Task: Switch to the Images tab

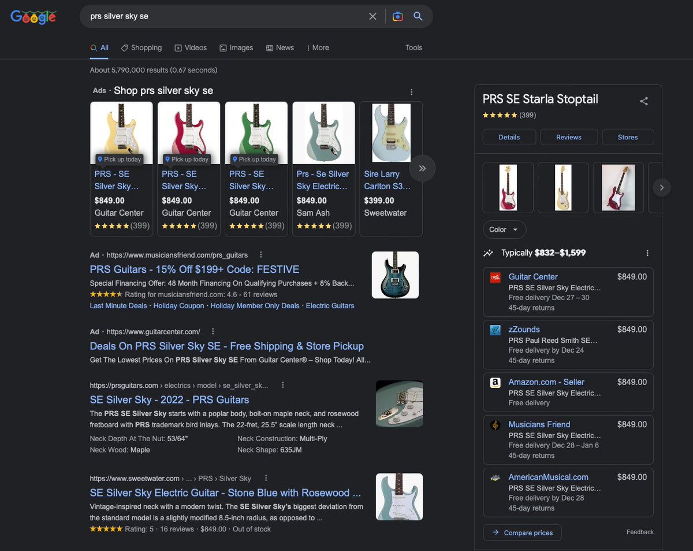Action: click(x=236, y=48)
